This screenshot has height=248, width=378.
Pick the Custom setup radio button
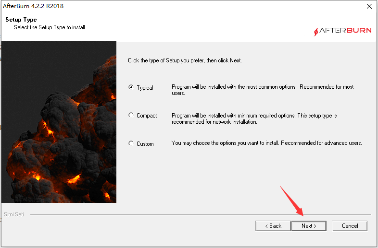coord(131,143)
